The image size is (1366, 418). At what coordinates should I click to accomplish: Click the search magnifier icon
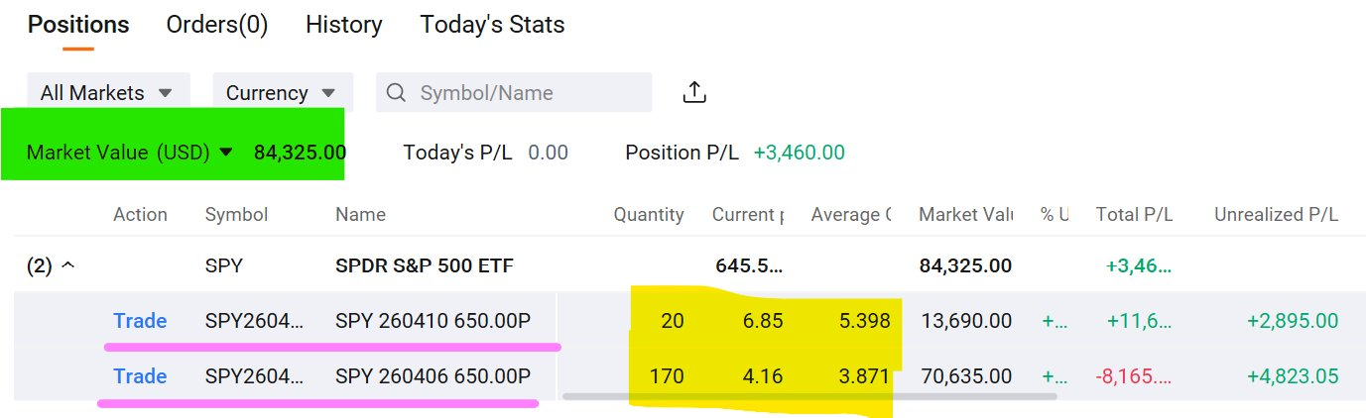tap(397, 93)
